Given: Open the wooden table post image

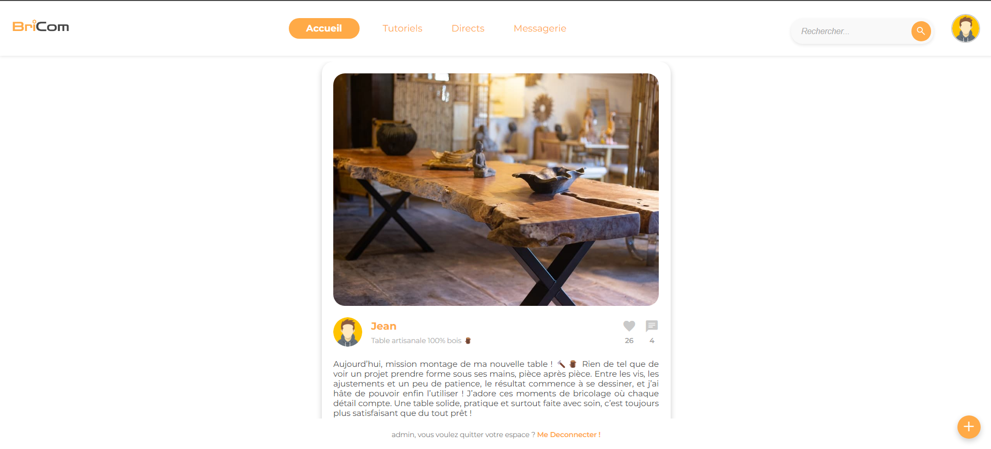Looking at the screenshot, I should (496, 190).
